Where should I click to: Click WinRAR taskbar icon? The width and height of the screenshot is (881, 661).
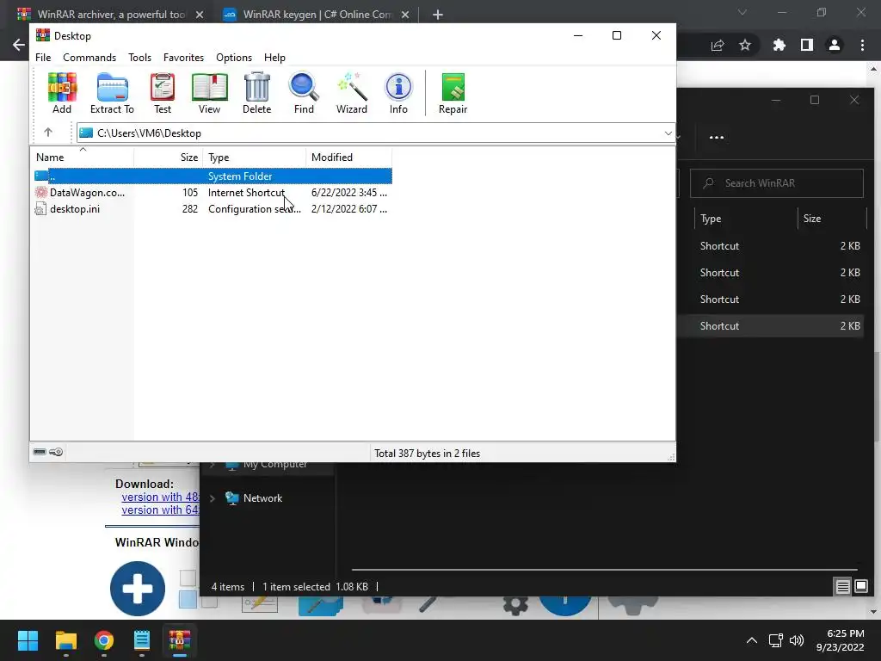click(180, 640)
